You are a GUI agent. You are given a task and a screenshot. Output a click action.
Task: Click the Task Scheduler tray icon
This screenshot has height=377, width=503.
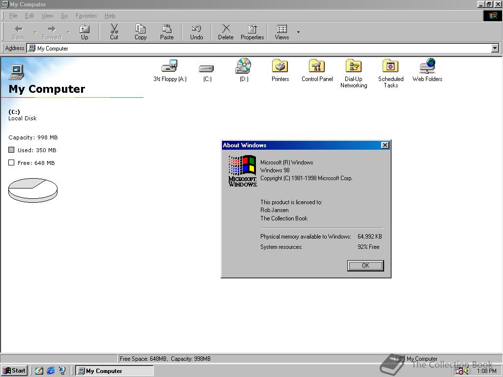point(459,371)
